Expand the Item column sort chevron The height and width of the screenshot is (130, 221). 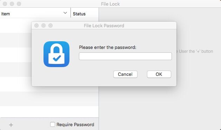pos(65,13)
